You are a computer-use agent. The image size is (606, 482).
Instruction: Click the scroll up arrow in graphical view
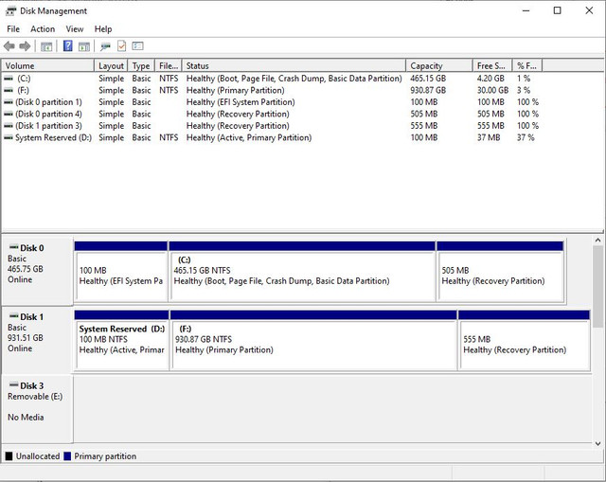point(597,240)
